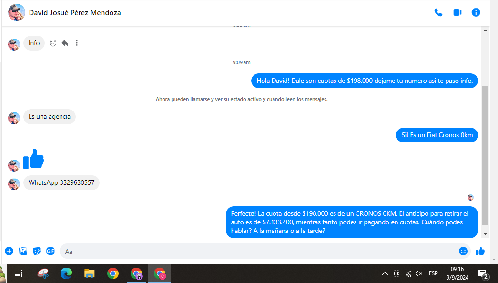Click the chat scrollbar down arrow
This screenshot has width=498, height=283.
tap(485, 234)
